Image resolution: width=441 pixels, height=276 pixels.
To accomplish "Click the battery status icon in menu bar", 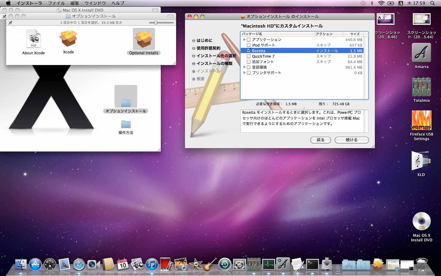I will (x=391, y=3).
